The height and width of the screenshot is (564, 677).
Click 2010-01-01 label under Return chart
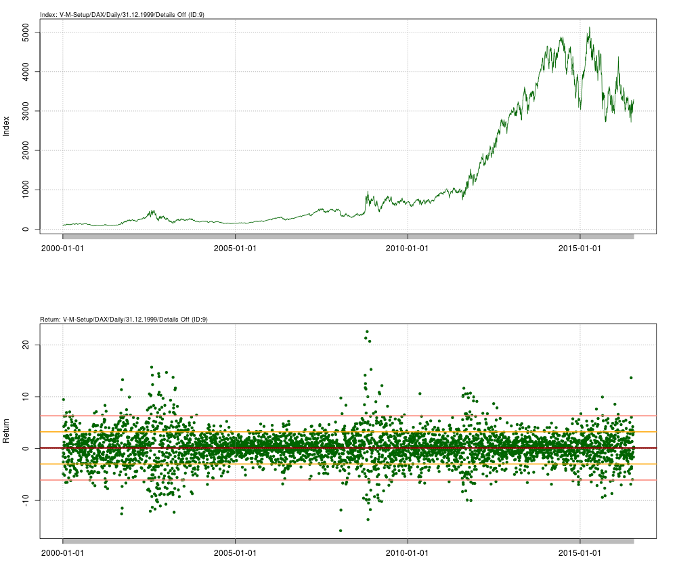pos(407,552)
